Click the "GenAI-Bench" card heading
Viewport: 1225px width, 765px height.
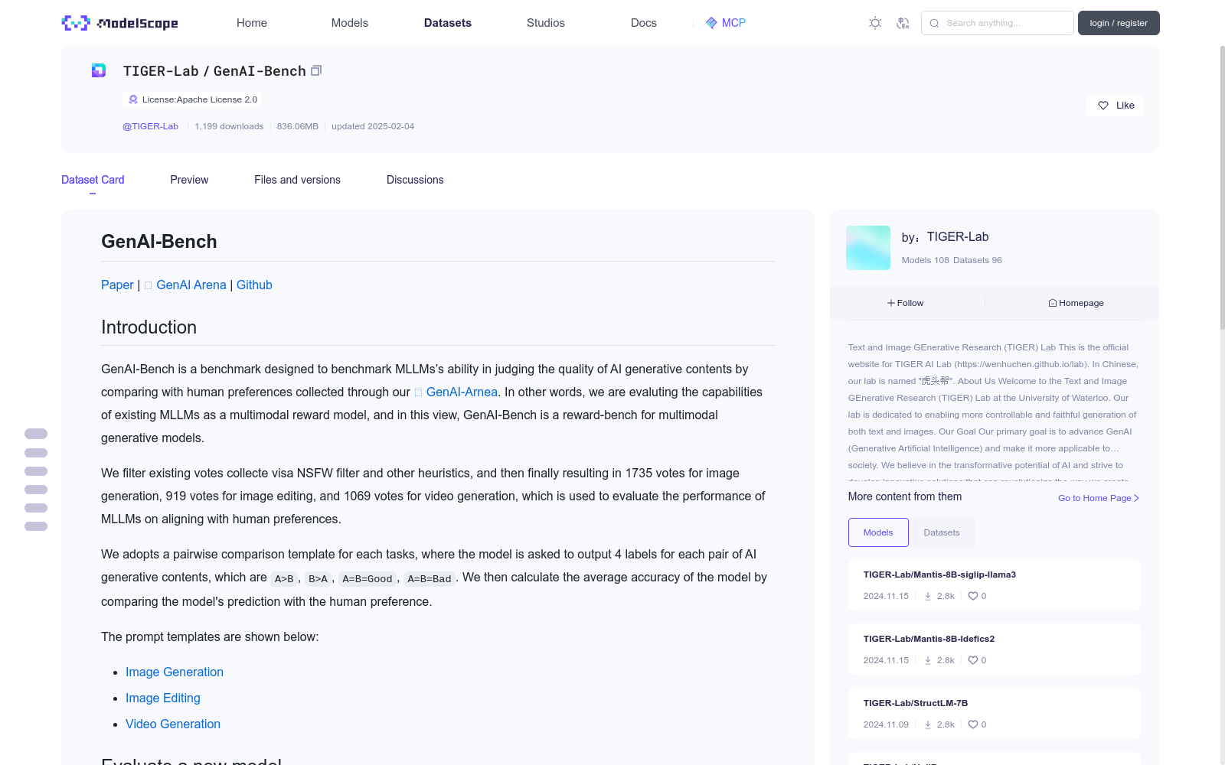[x=159, y=242]
